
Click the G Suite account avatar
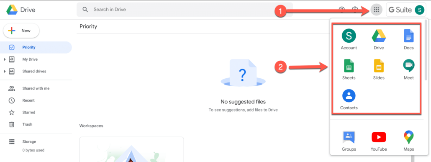coord(419,10)
